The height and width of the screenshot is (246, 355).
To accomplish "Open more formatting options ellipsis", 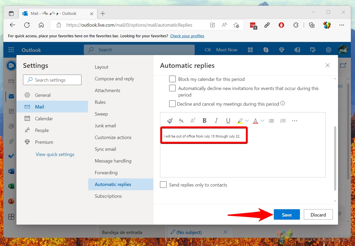I will [295, 121].
